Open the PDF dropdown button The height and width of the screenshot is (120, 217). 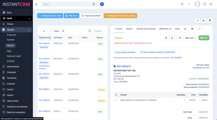173,38
